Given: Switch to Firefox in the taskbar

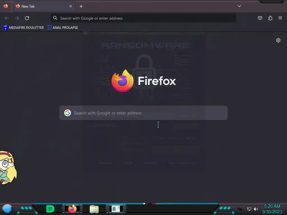Looking at the screenshot, I should pos(72,209).
